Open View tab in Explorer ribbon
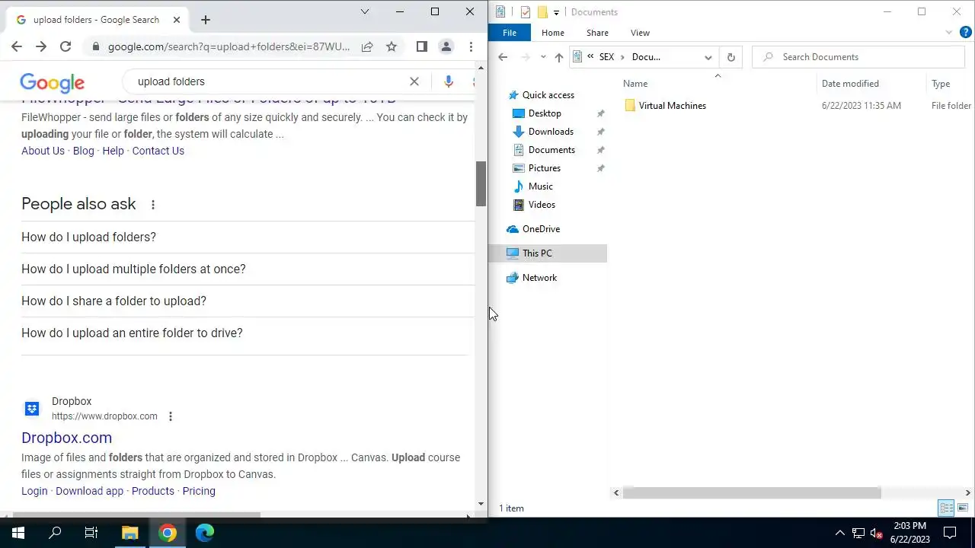This screenshot has height=548, width=975. tap(640, 33)
